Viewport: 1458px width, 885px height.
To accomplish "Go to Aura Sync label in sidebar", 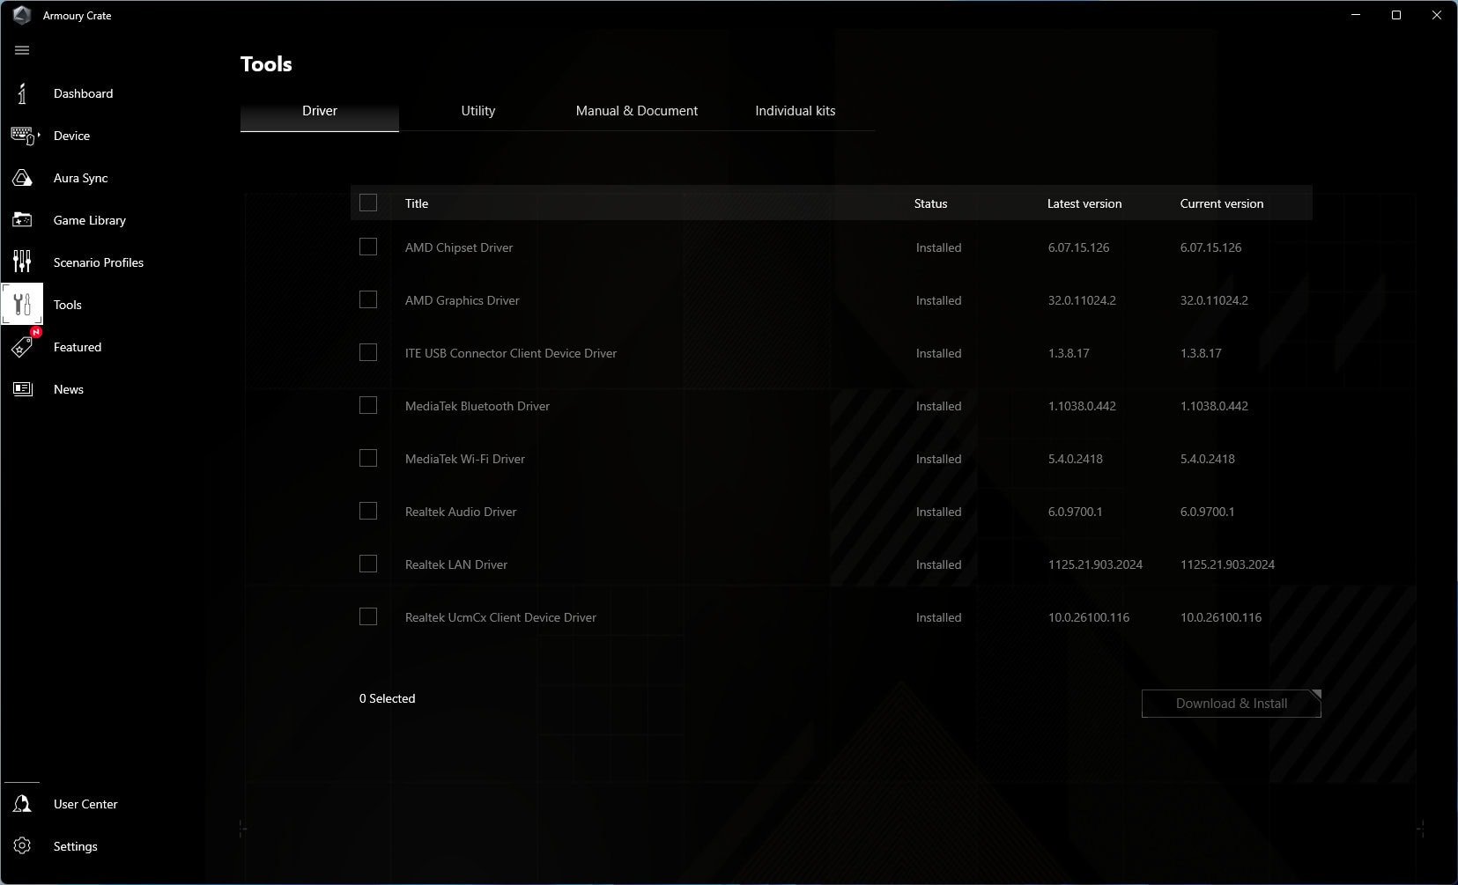I will 80,178.
